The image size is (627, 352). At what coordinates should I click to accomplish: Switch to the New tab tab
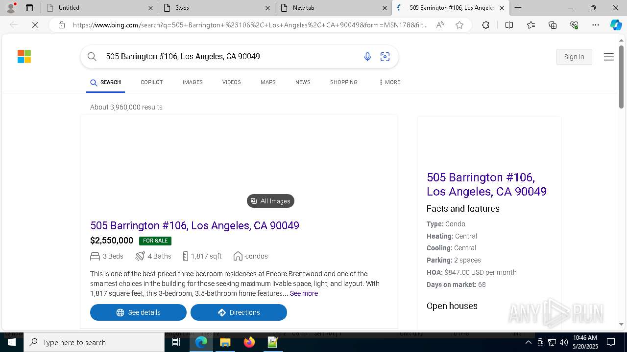click(333, 8)
